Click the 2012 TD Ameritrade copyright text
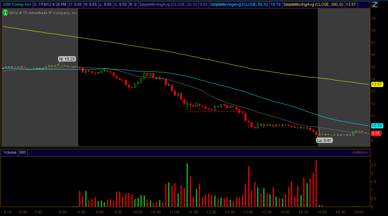The image size is (388, 216). (x=44, y=13)
